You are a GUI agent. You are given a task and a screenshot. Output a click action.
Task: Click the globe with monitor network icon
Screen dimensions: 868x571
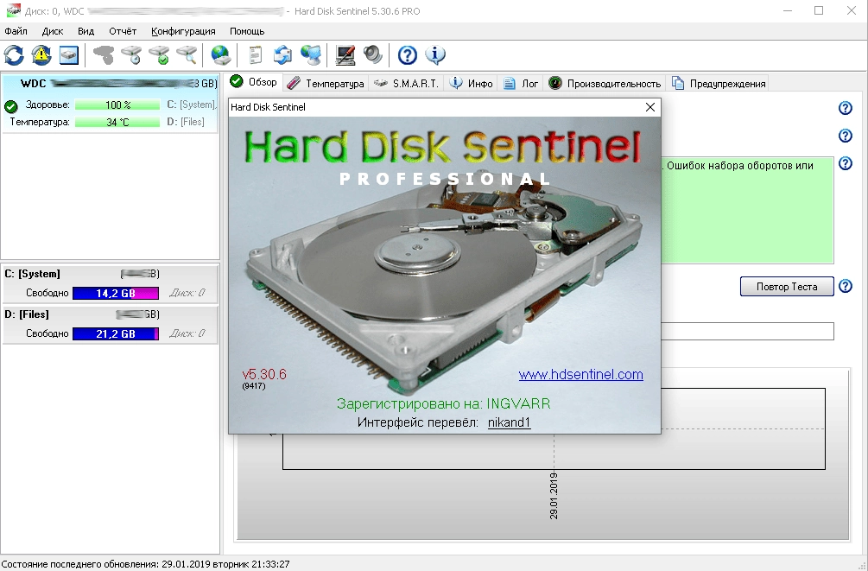(311, 54)
